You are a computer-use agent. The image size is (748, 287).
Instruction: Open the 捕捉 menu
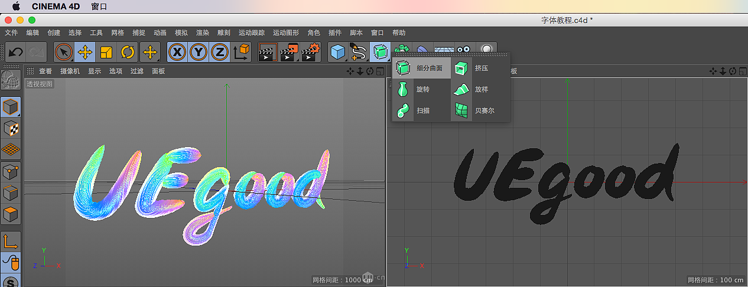pyautogui.click(x=139, y=32)
